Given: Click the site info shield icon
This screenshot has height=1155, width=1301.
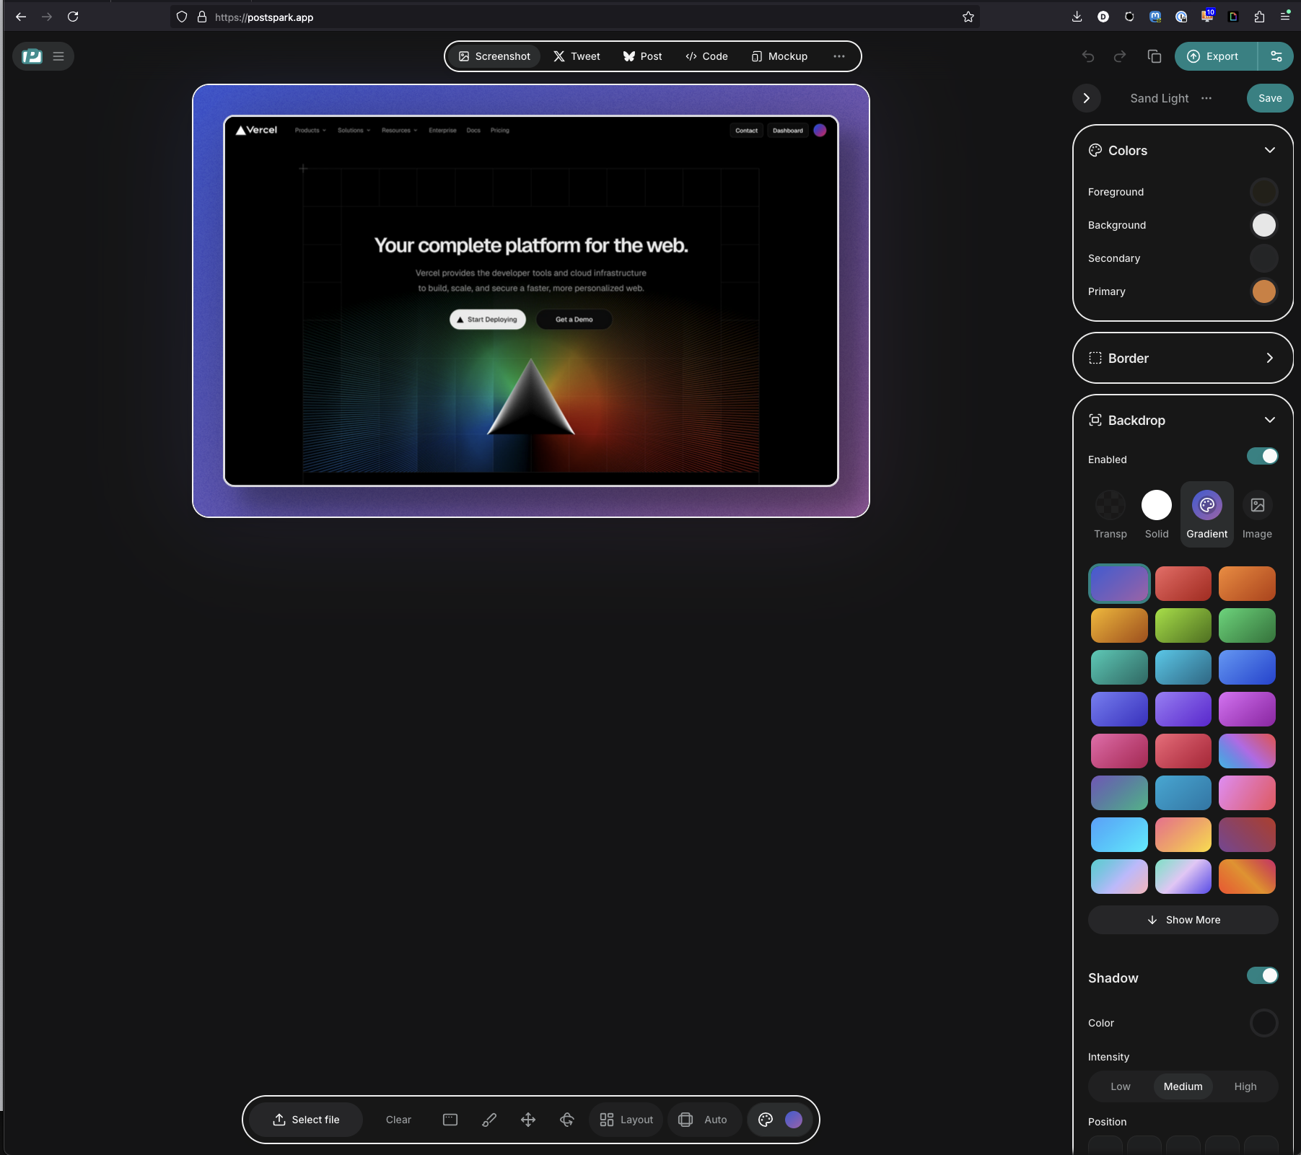Looking at the screenshot, I should tap(182, 17).
